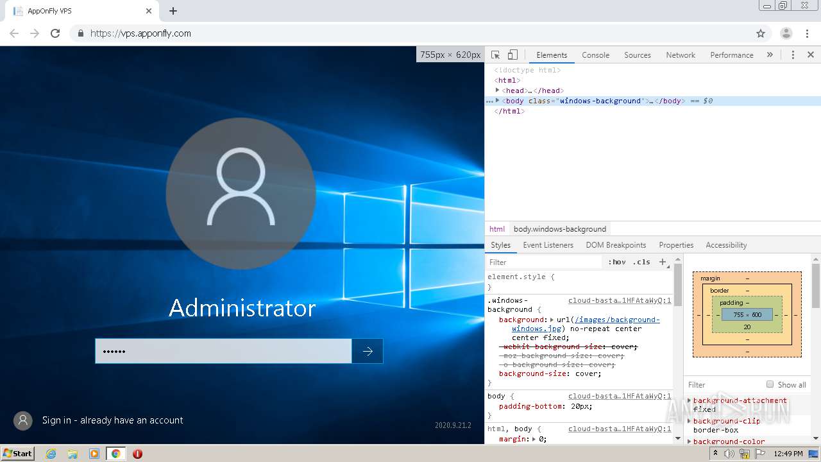Click the small user icon beside Sign in
Viewport: 821px width, 462px height.
tap(23, 420)
